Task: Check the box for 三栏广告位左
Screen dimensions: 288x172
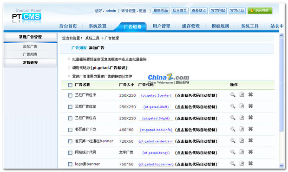Action: [70, 107]
